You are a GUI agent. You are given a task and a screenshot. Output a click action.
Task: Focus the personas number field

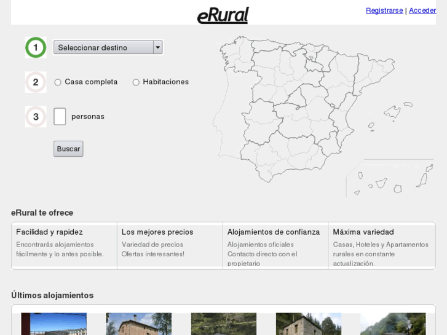tap(60, 116)
